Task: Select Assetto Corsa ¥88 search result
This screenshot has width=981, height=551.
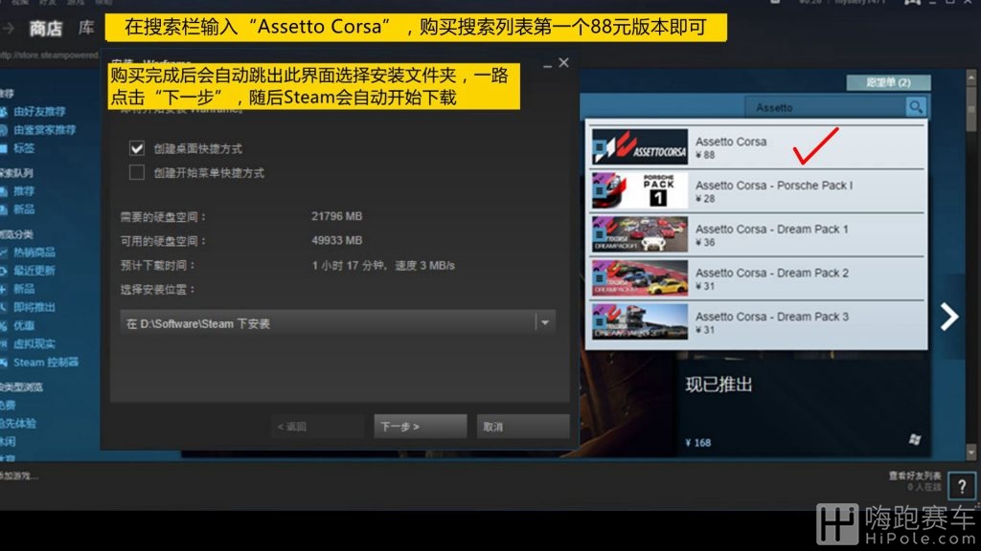Action: [x=756, y=147]
